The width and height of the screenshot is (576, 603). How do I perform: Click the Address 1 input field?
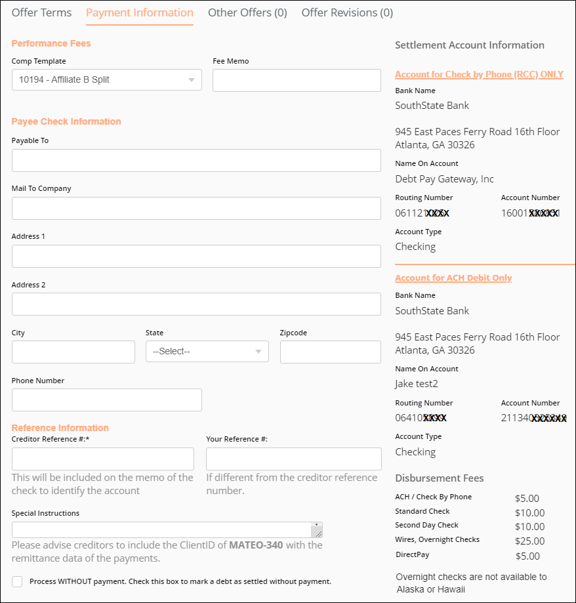pos(197,256)
